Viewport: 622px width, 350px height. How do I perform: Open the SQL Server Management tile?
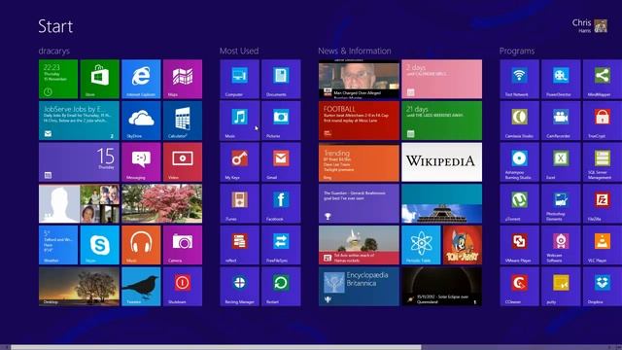tap(603, 162)
